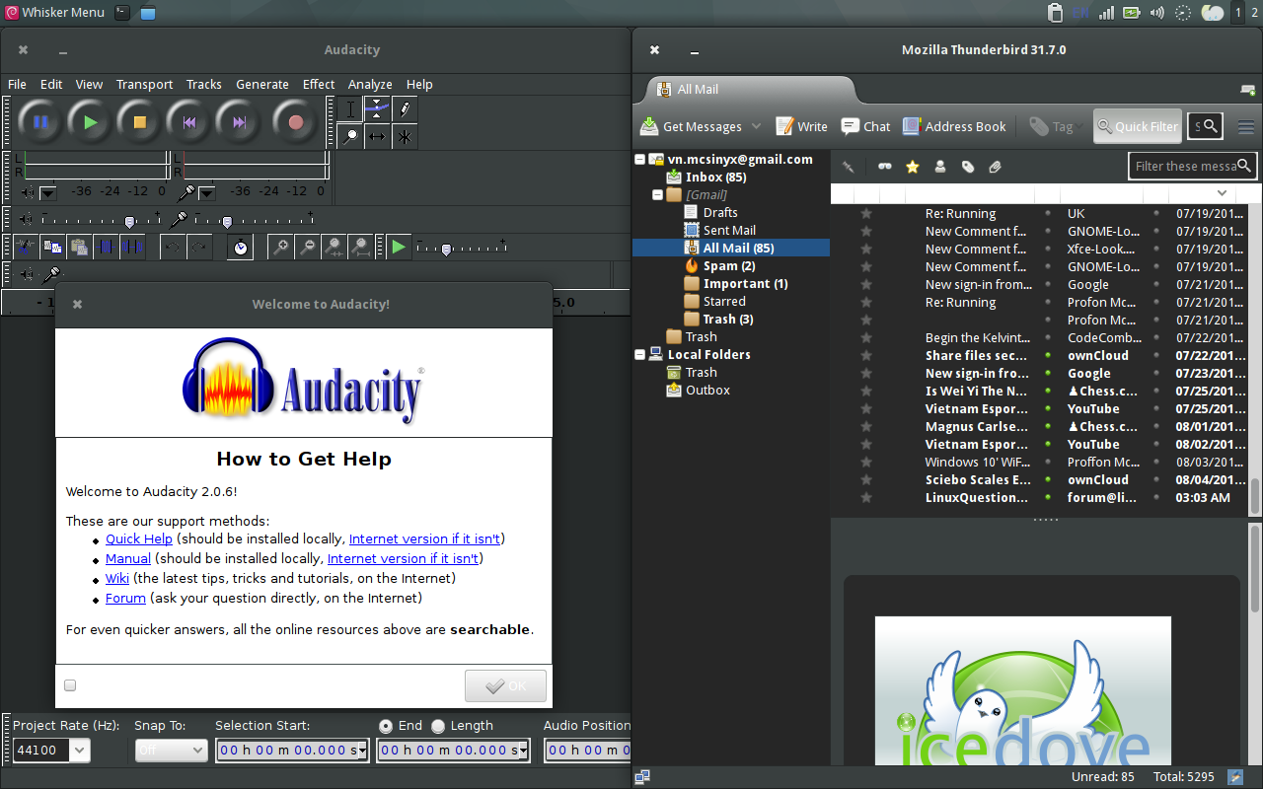1263x789 pixels.
Task: Select Audacity's Draw pencil tool
Action: [x=404, y=108]
